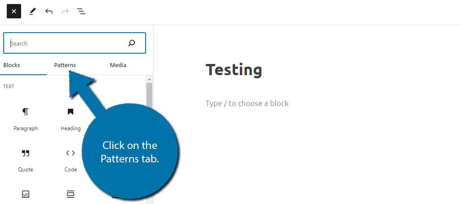This screenshot has width=460, height=204.
Task: Open the Document Overview list view
Action: point(81,11)
